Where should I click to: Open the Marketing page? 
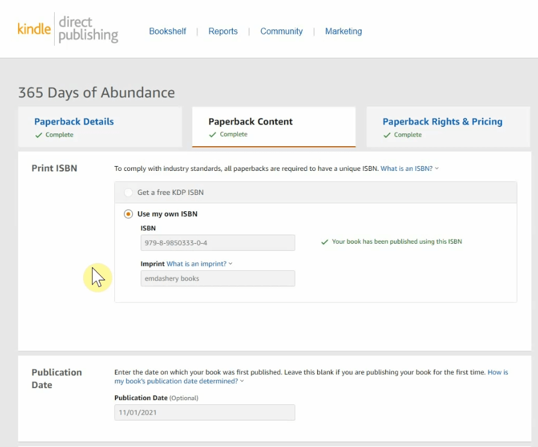[x=343, y=31]
